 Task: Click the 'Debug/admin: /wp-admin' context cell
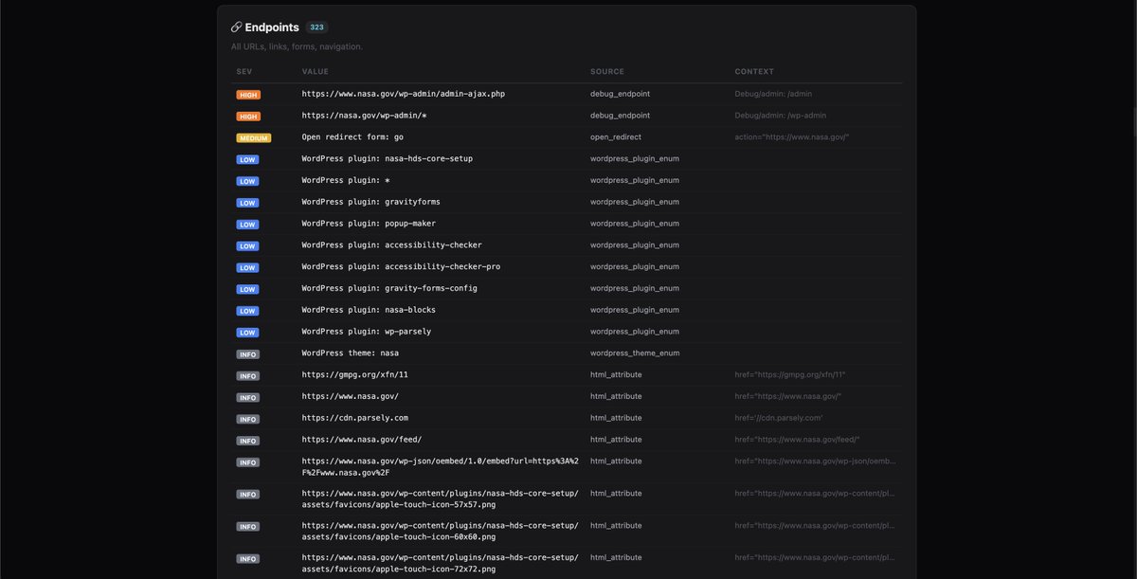781,116
